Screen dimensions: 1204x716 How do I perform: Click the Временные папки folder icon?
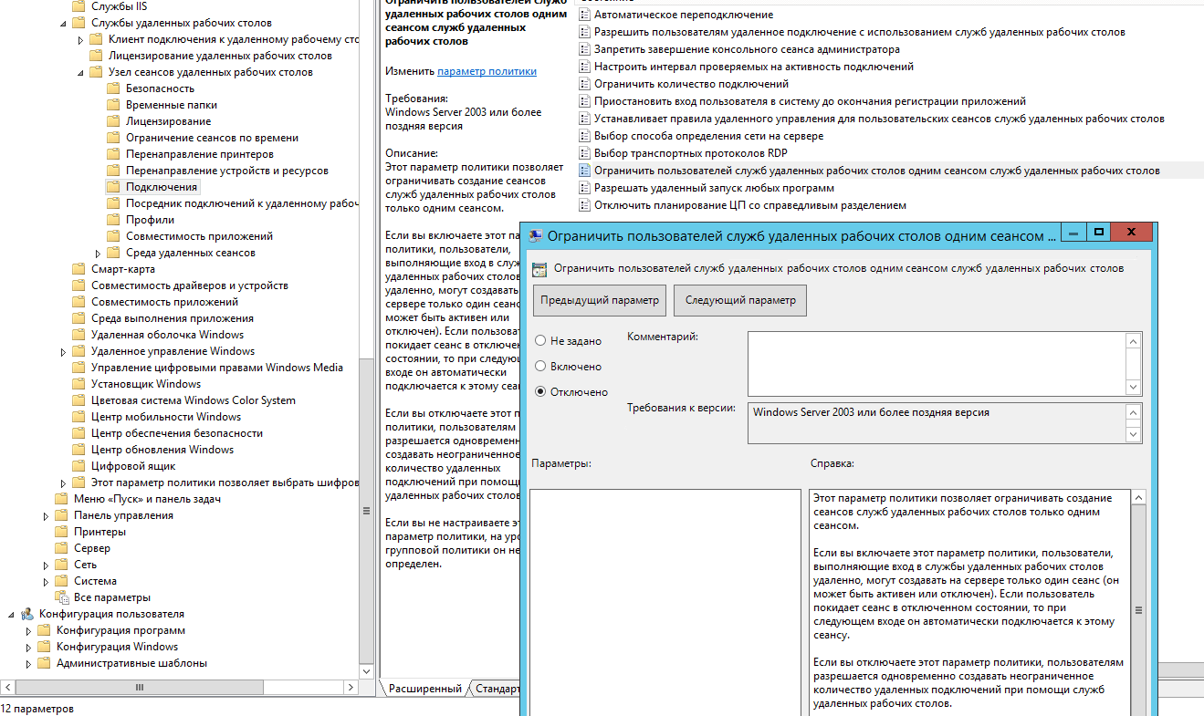coord(113,105)
